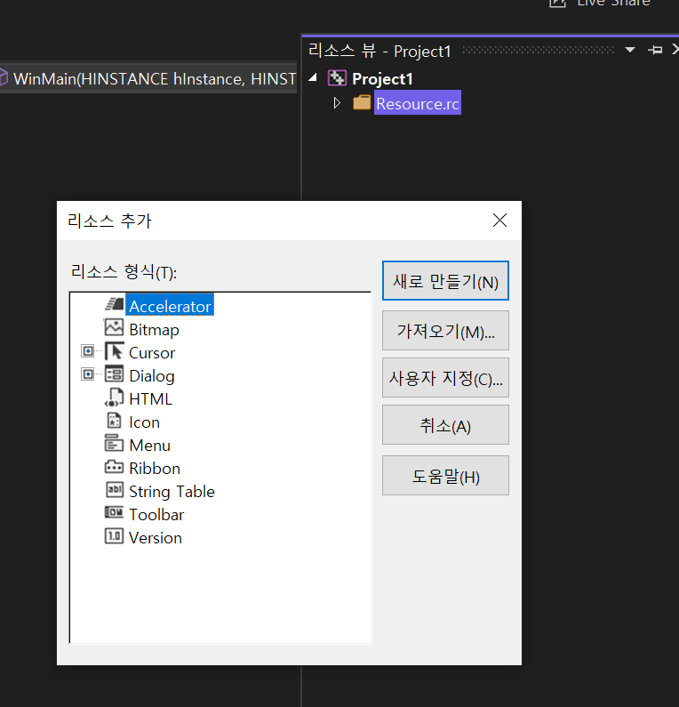
Task: Toggle the Resource View auto-hide pin
Action: pyautogui.click(x=655, y=50)
